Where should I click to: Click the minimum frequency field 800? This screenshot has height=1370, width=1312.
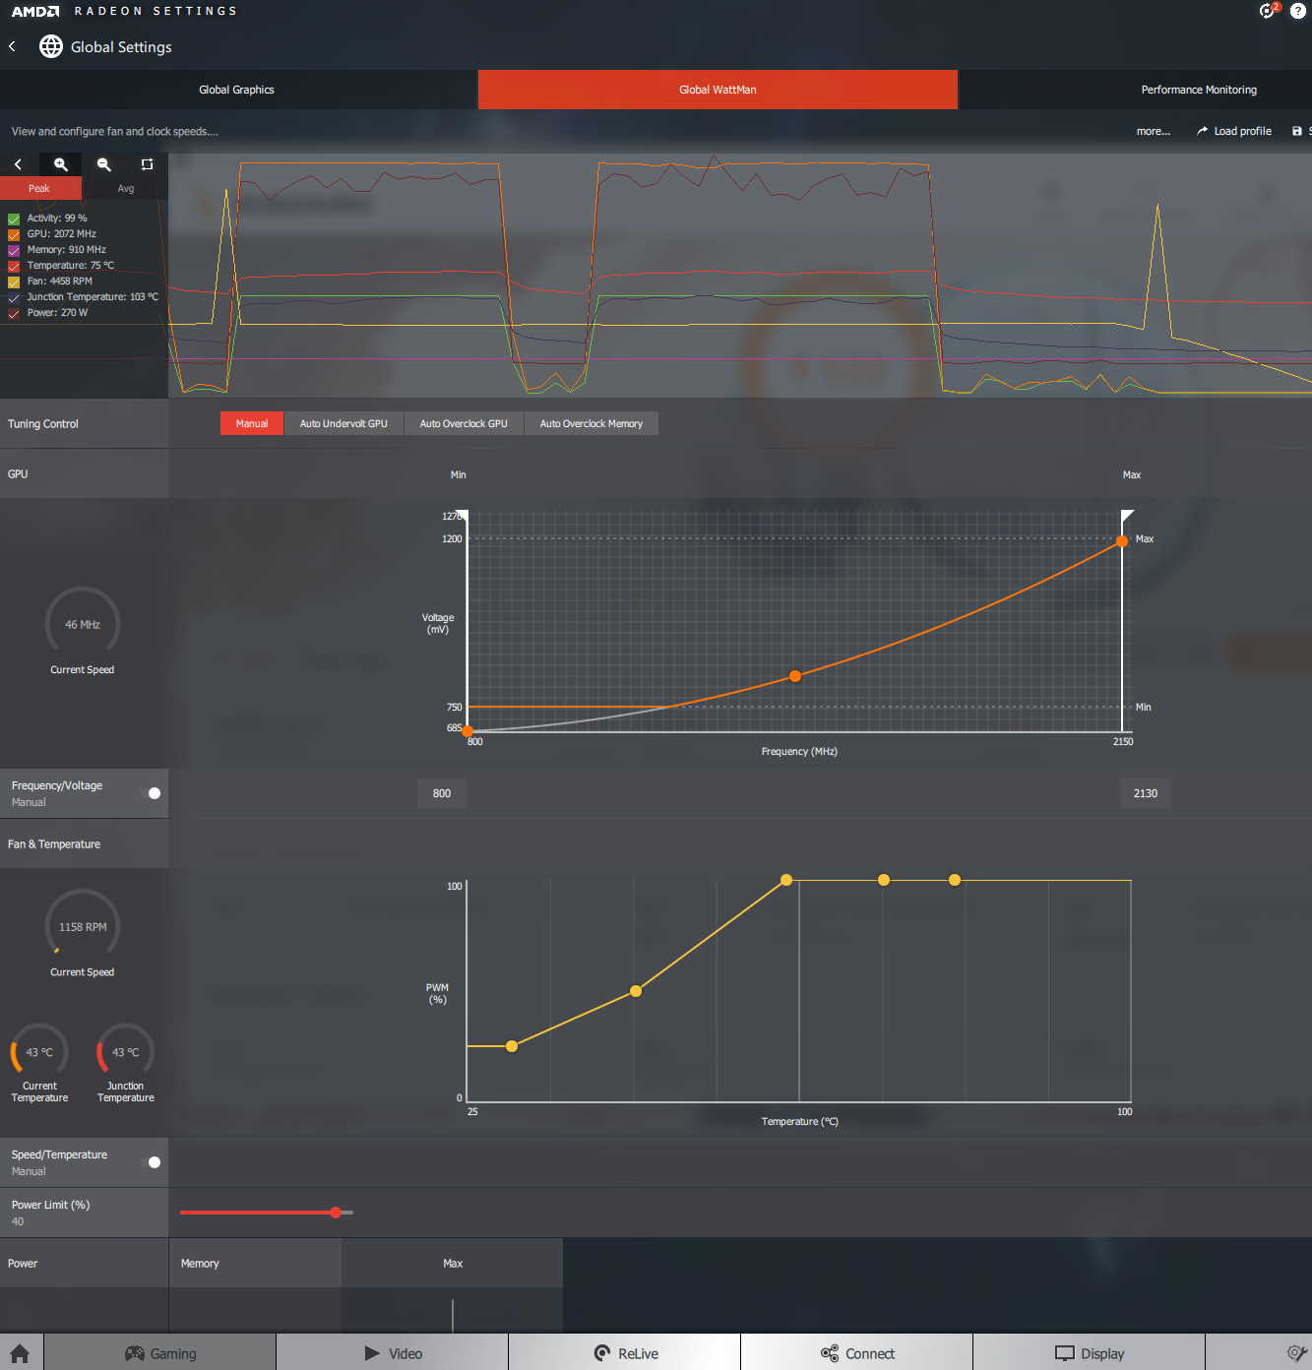[x=442, y=793]
